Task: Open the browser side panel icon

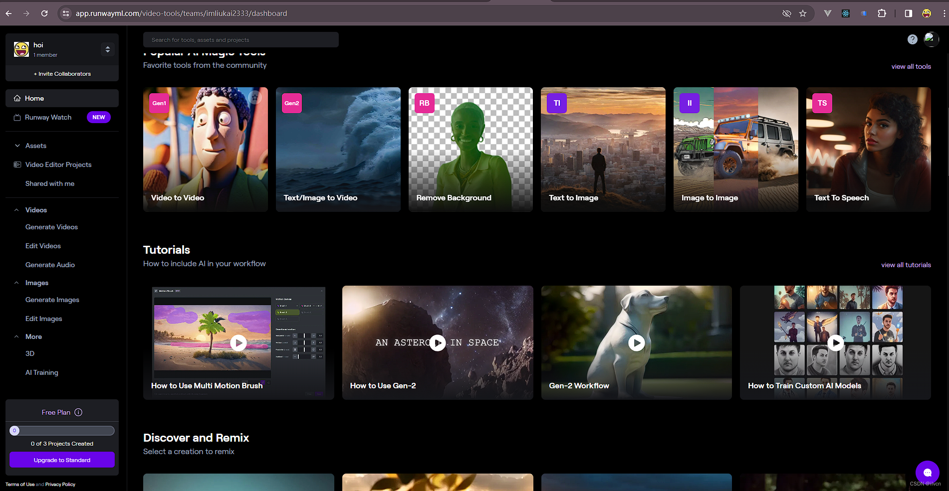Action: pos(908,13)
